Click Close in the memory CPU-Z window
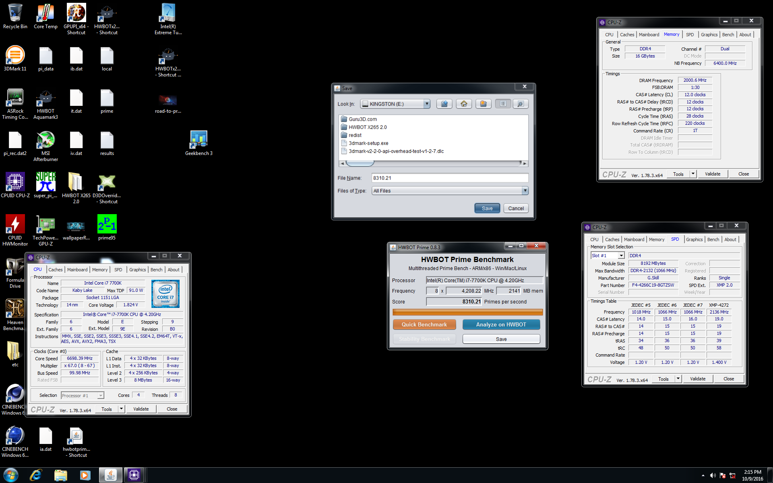The height and width of the screenshot is (483, 773). click(744, 174)
